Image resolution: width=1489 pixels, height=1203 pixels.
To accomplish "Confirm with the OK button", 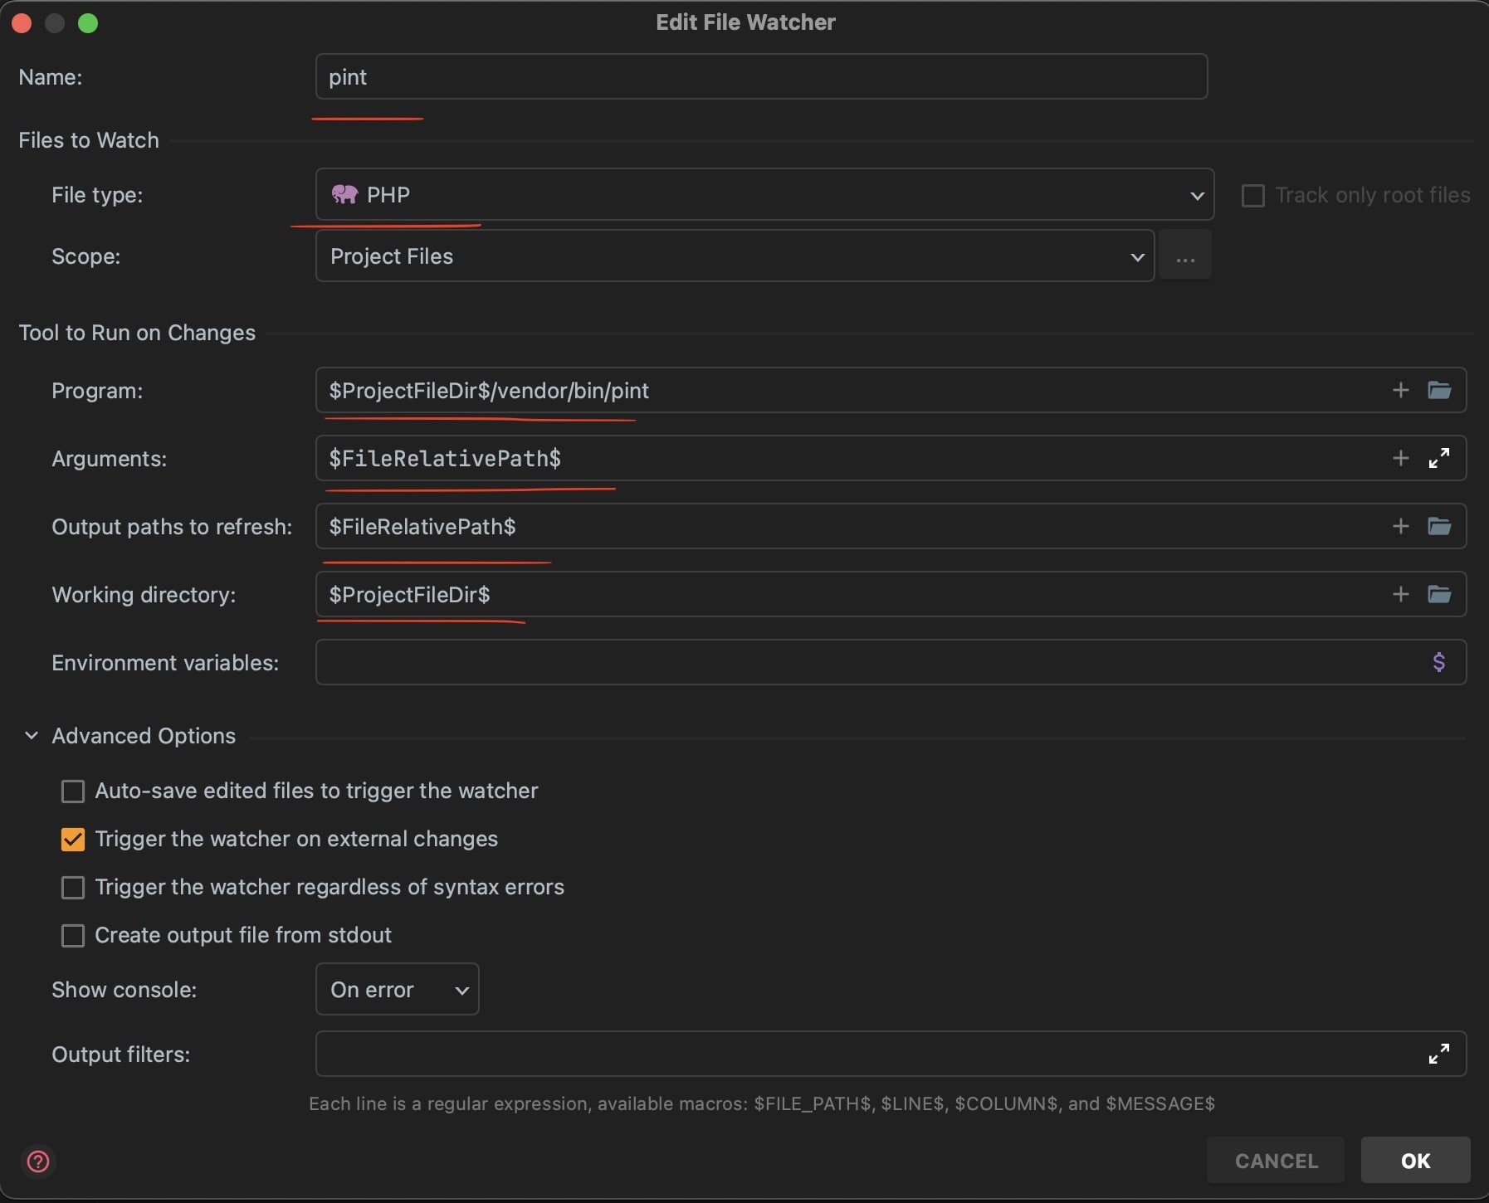I will pyautogui.click(x=1415, y=1160).
